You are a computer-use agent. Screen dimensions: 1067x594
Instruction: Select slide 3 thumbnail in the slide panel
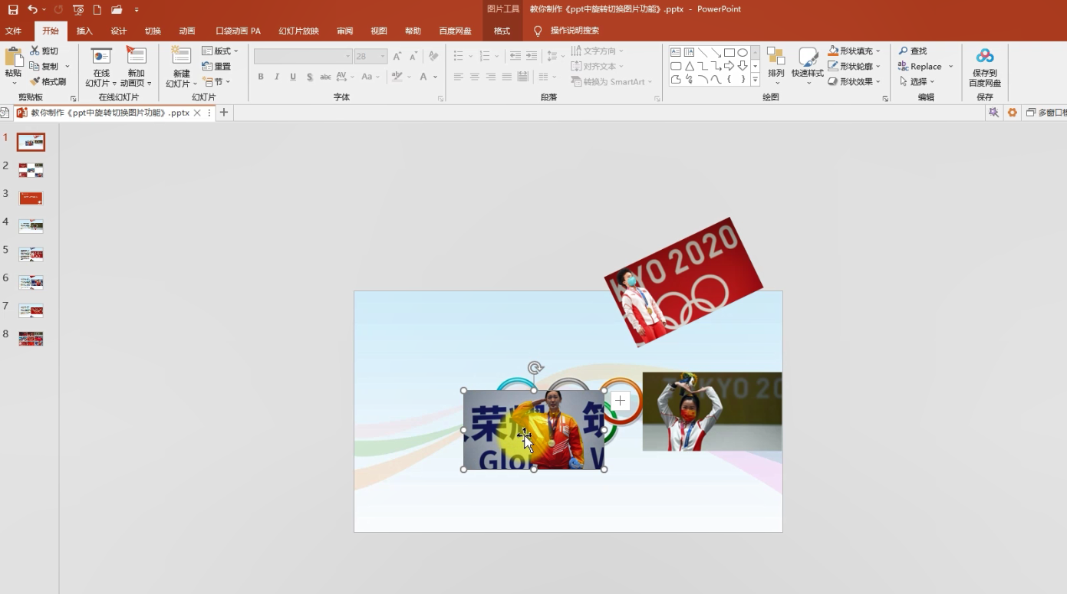pos(31,198)
